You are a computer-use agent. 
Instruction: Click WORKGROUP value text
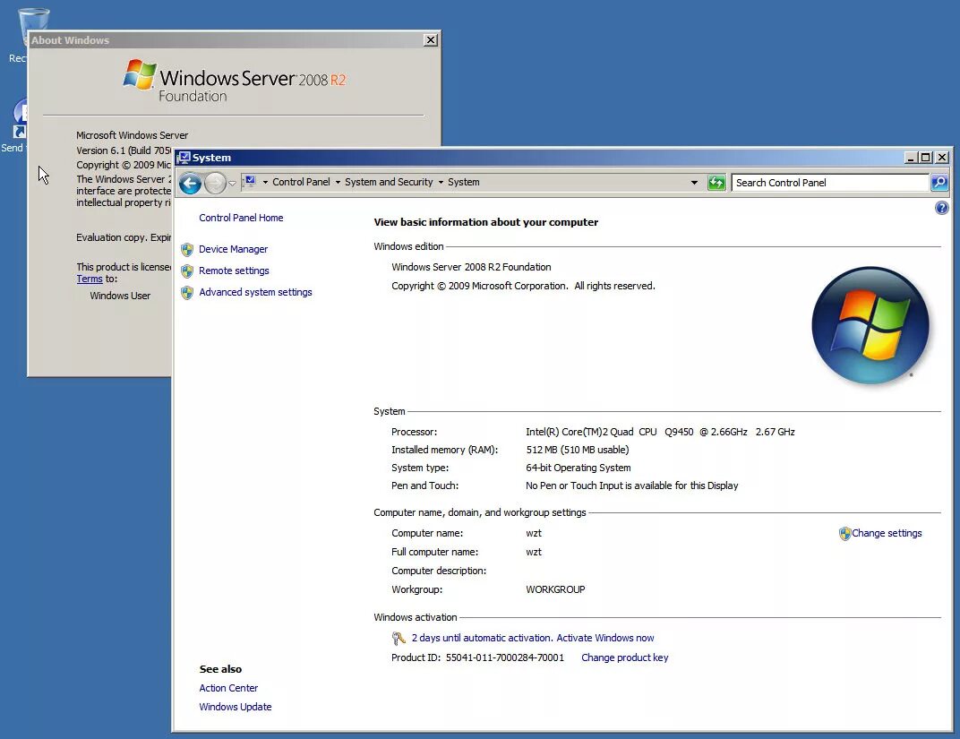(555, 589)
